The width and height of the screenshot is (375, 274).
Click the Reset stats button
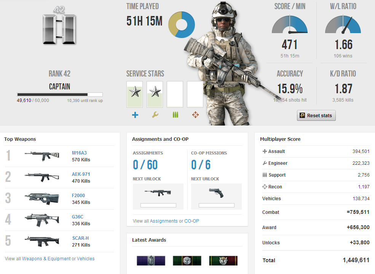[316, 115]
